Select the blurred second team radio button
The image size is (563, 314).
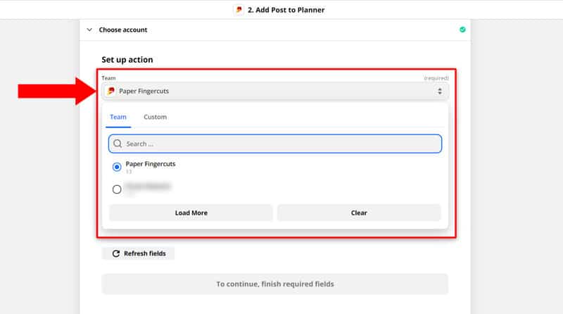pos(117,189)
